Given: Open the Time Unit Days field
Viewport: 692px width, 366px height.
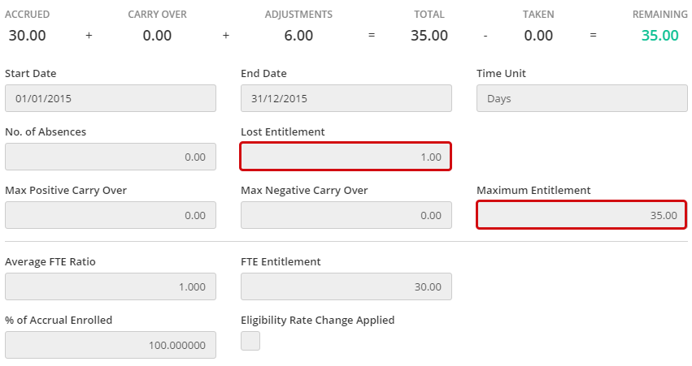Looking at the screenshot, I should [582, 98].
